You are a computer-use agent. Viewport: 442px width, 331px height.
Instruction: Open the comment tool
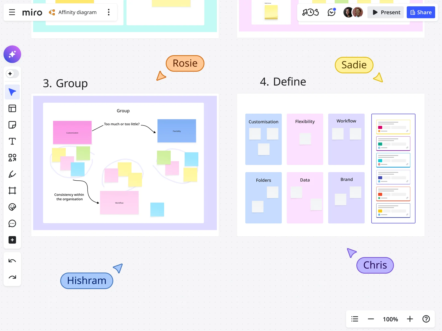pyautogui.click(x=12, y=224)
